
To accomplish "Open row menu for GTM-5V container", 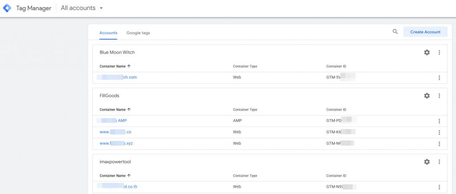I will [439, 78].
